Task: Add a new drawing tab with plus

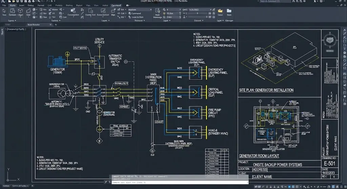Action: click(x=56, y=25)
